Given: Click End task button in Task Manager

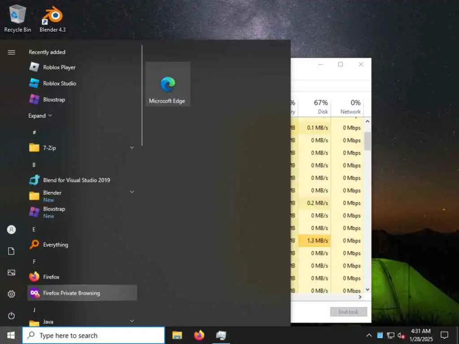Looking at the screenshot, I should click(x=348, y=312).
